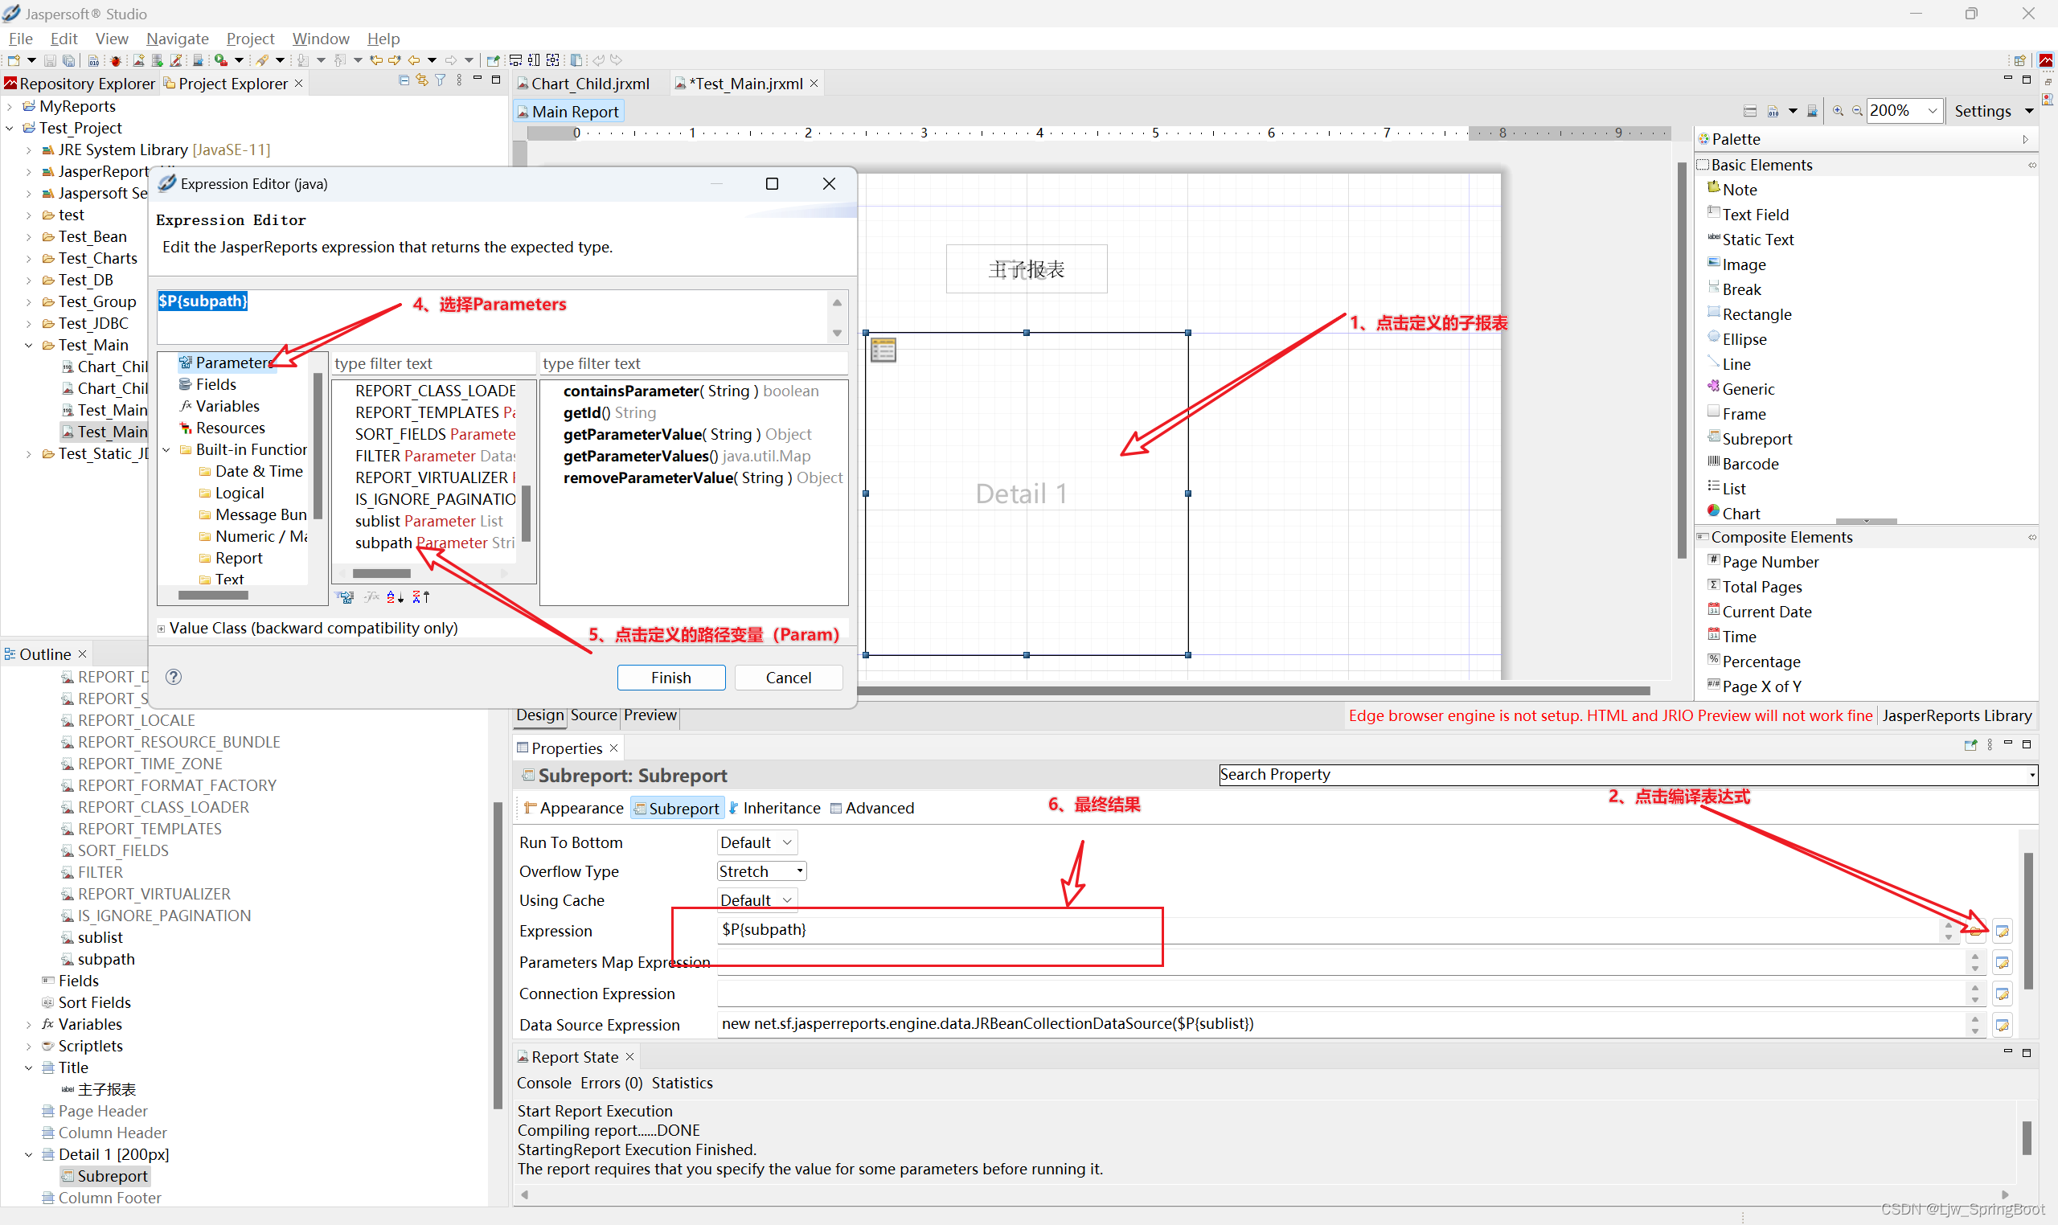Toggle Link with Editor in Project Explorer

[x=422, y=81]
